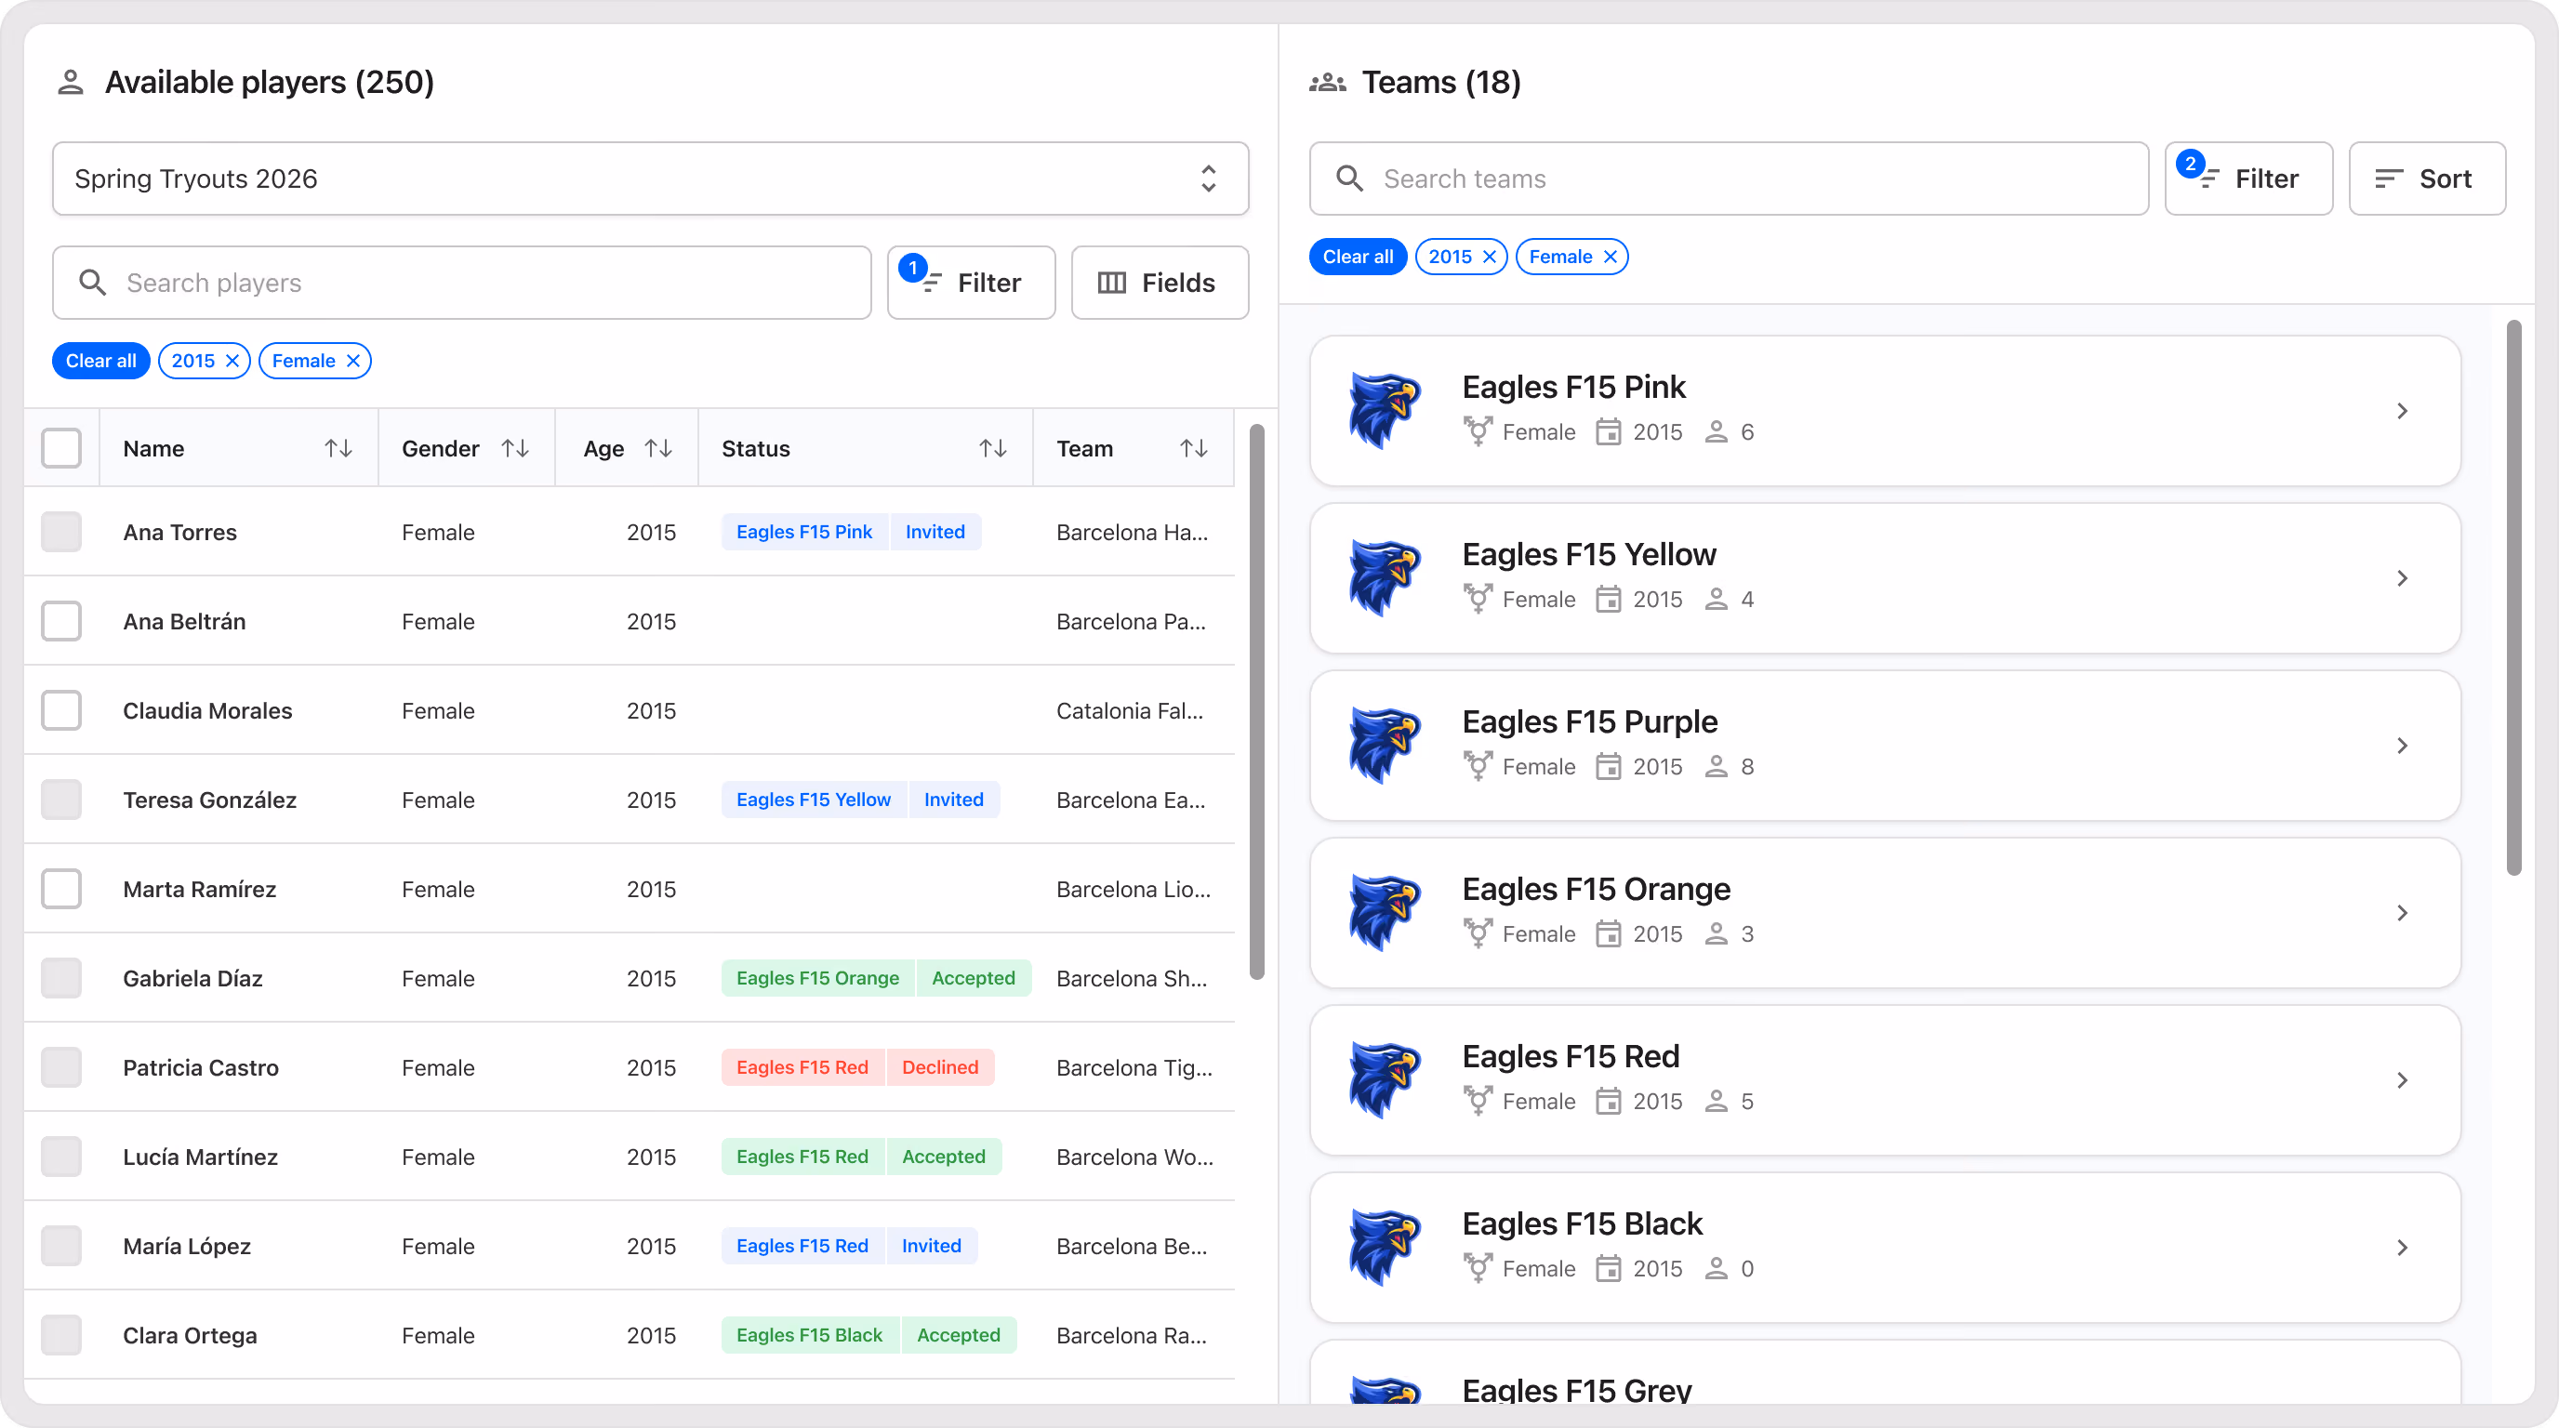Viewport: 2559px width, 1428px height.
Task: Open the players Filter button
Action: [x=971, y=283]
